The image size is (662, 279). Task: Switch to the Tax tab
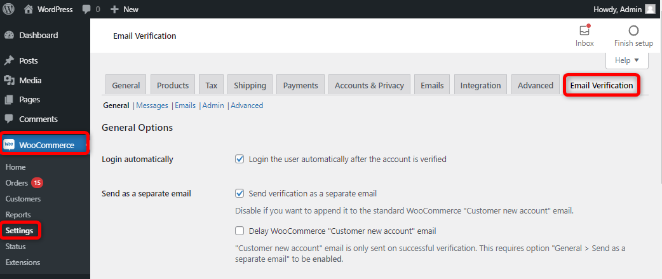click(211, 85)
